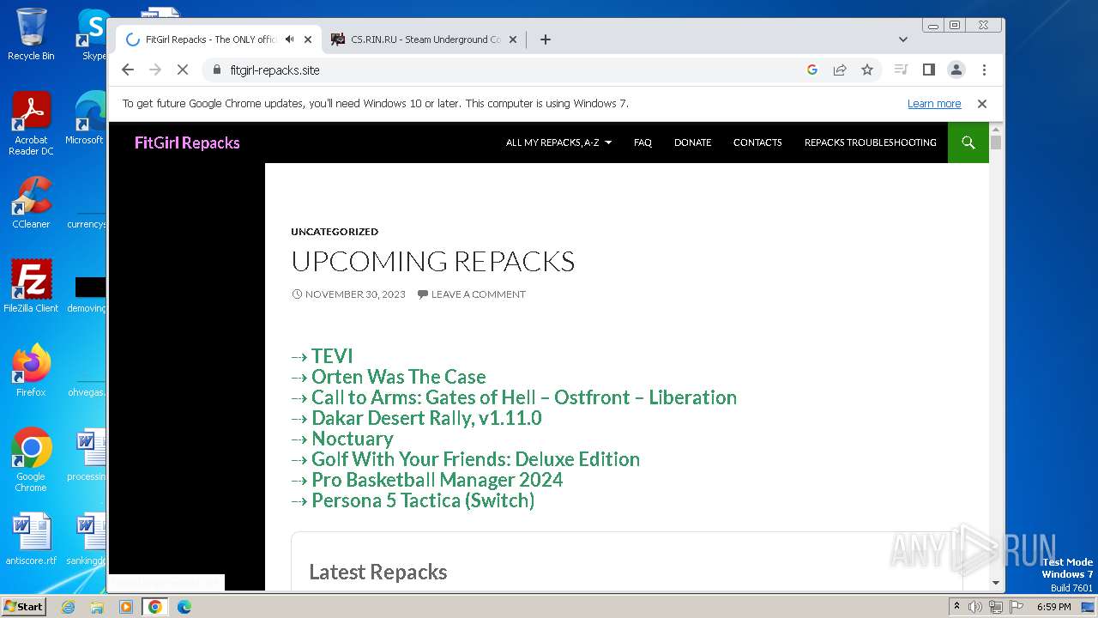Click the browser back arrow
Screen dimensions: 1098x618
click(x=128, y=70)
